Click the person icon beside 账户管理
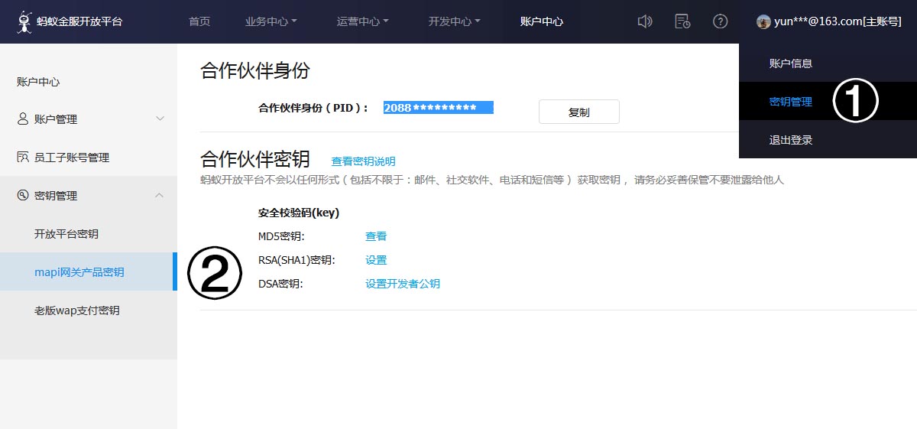917x429 pixels. point(23,119)
